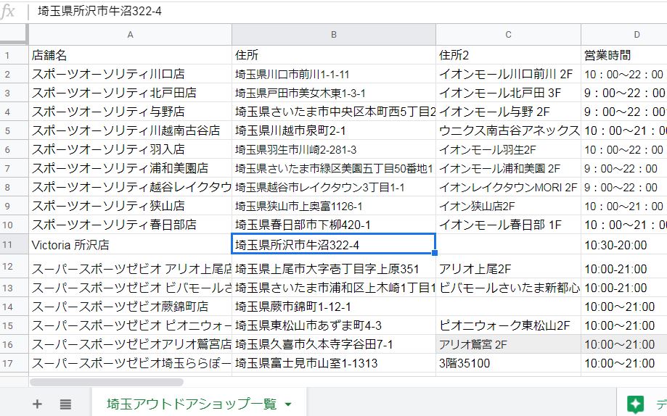Viewport: 667px width, 416px height.
Task: Select address 埼玉県富士見市山室1-1313
Action: pos(334,363)
